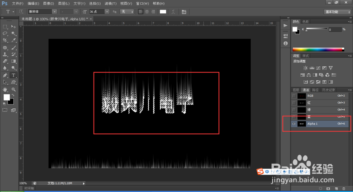Select the Rectangular Marquee tool
Image resolution: width=353 pixels, height=192 pixels.
point(5,27)
